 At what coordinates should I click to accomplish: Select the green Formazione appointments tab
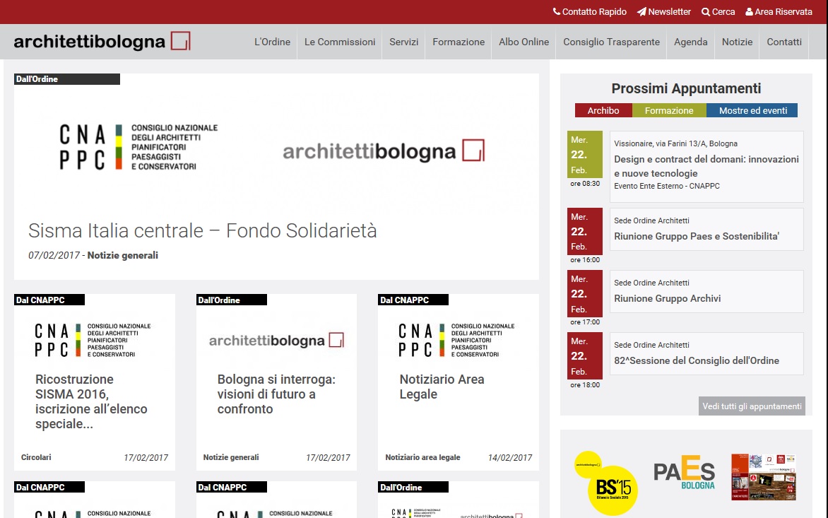tap(669, 110)
